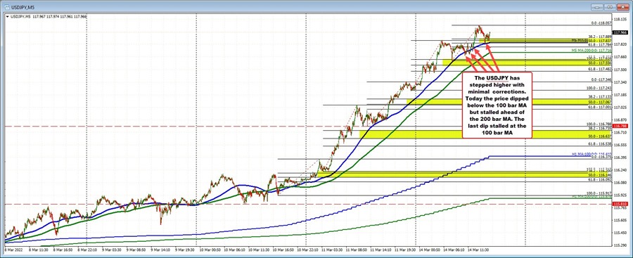The height and width of the screenshot is (258, 633).
Task: Select the Fibonacci label 50.0 - 117.556
Action: tap(599, 63)
